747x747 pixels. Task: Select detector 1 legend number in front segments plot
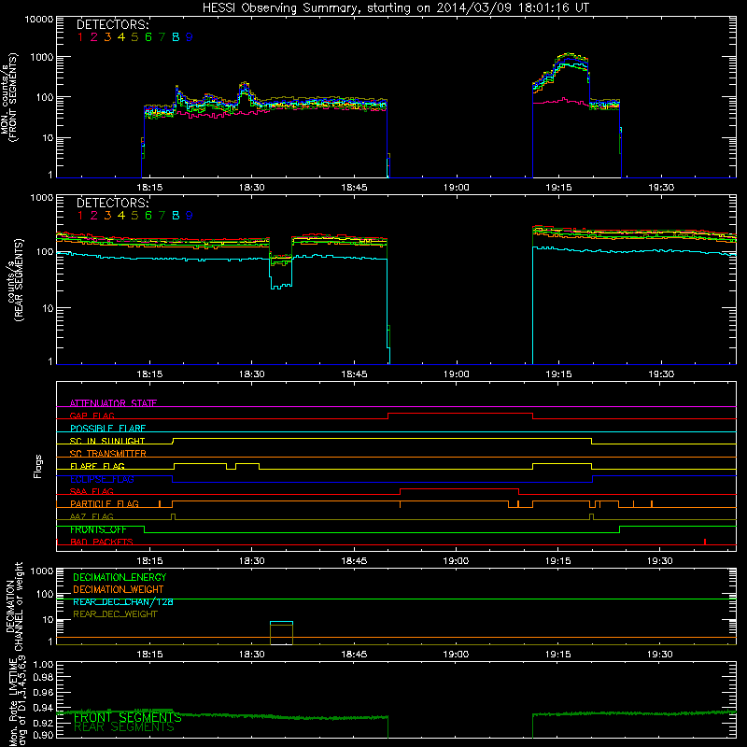click(x=80, y=37)
